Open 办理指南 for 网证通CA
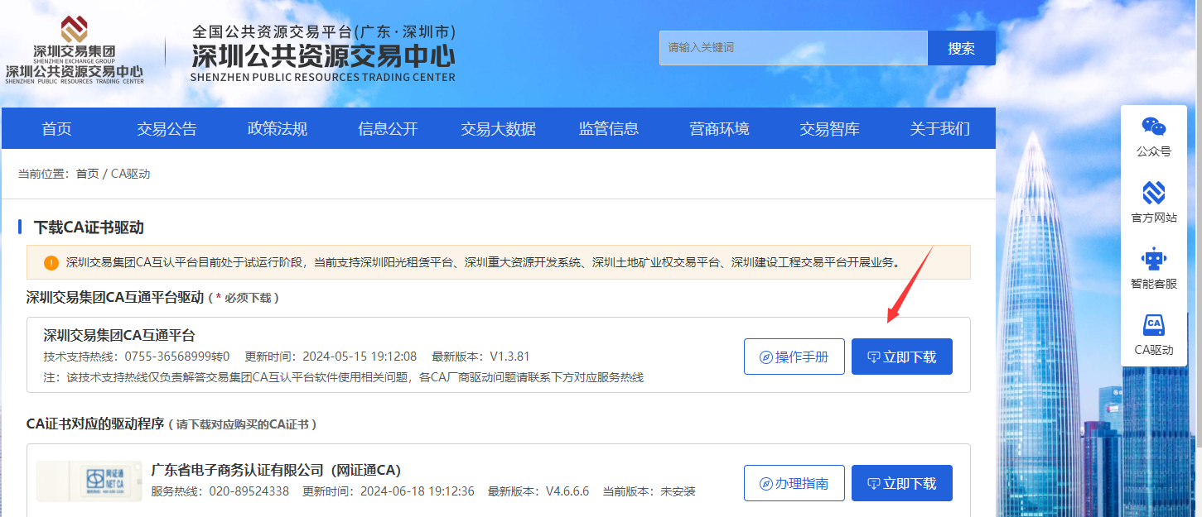Image resolution: width=1202 pixels, height=517 pixels. click(x=794, y=483)
